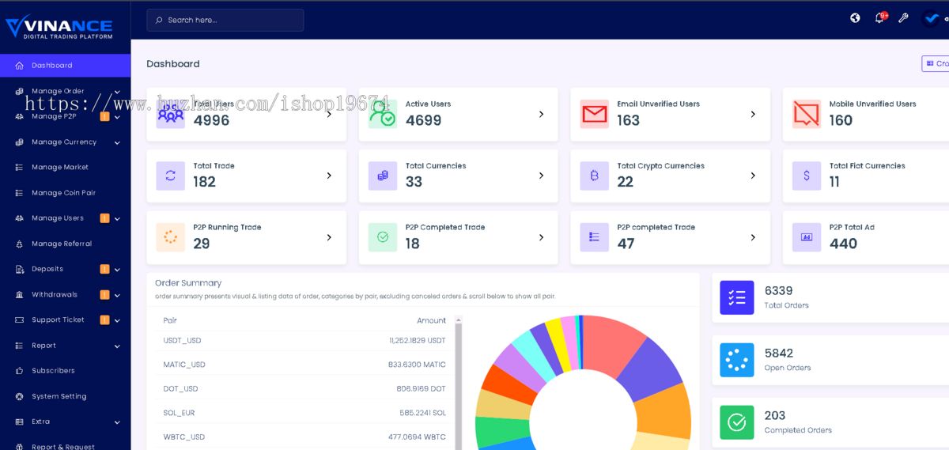Click the Subscribers thumbs-up sidebar icon
The width and height of the screenshot is (949, 450).
coord(20,371)
